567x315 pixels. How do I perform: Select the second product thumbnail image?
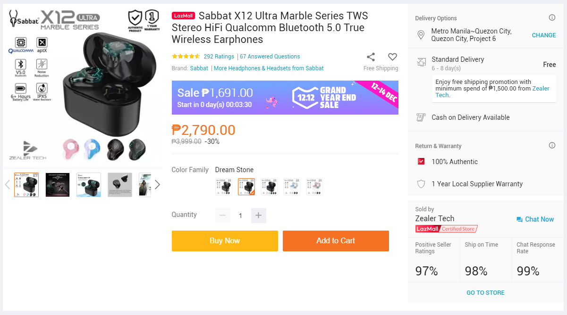pos(58,185)
